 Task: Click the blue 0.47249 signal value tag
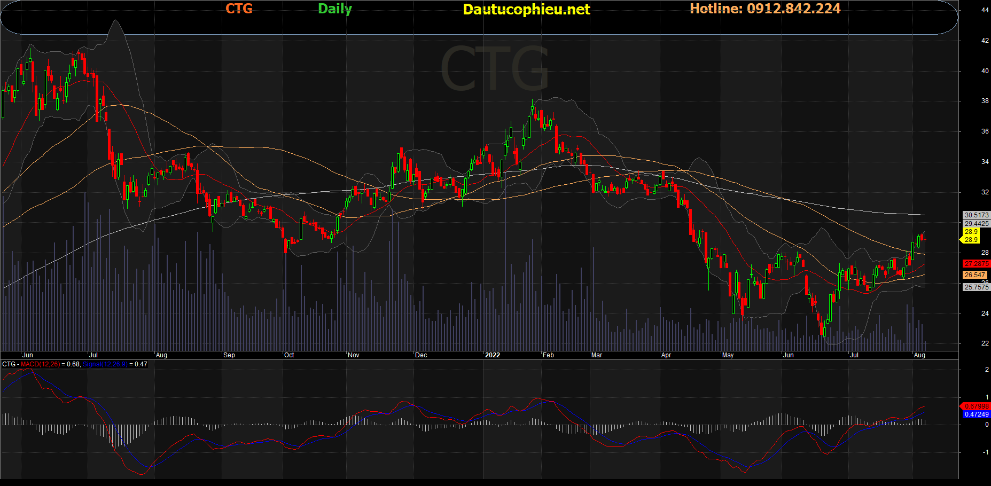click(976, 414)
